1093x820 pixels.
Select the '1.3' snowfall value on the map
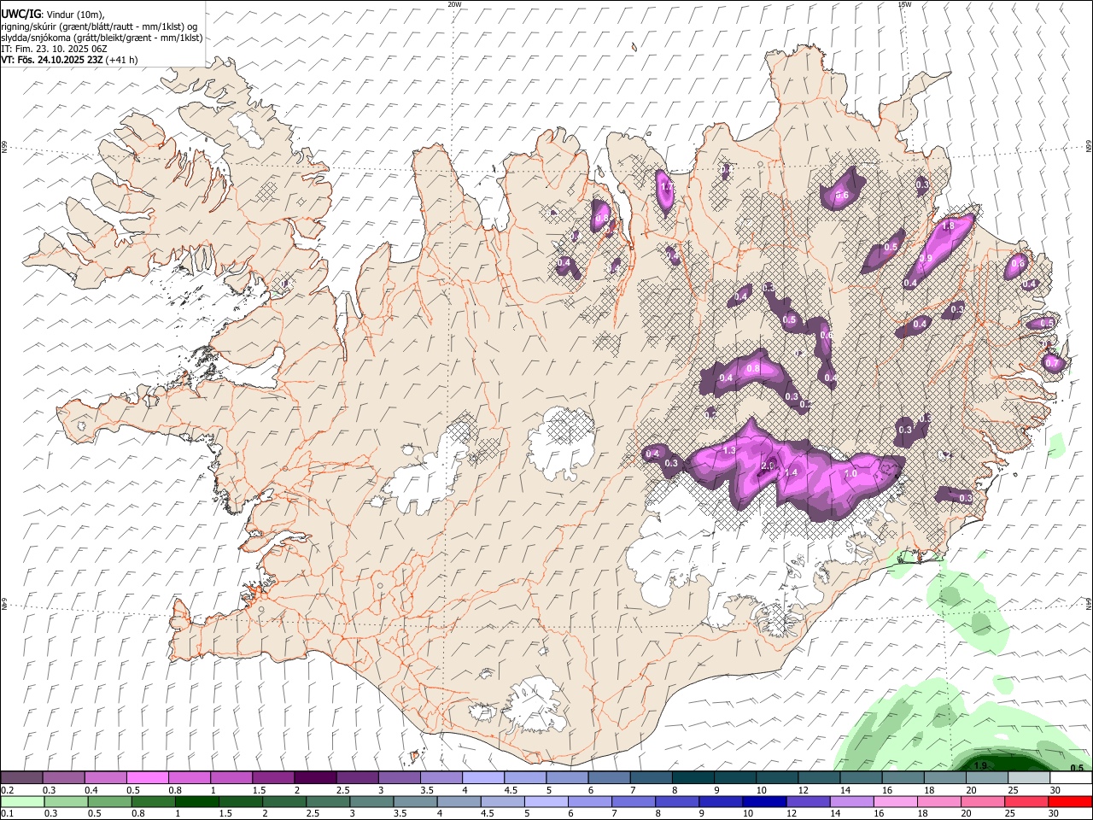point(729,450)
